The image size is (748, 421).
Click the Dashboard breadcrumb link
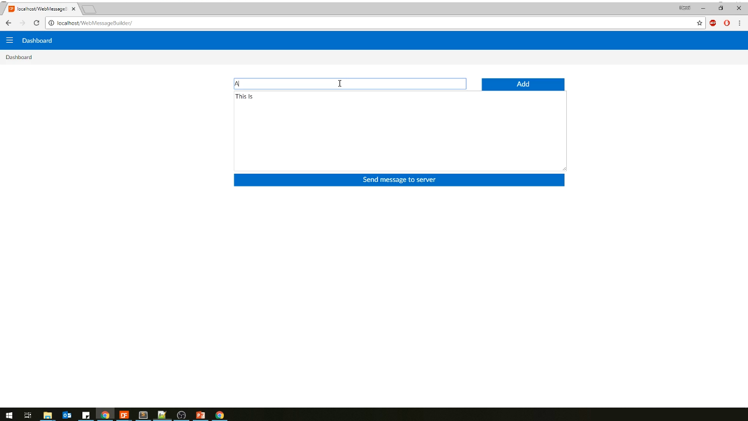19,57
